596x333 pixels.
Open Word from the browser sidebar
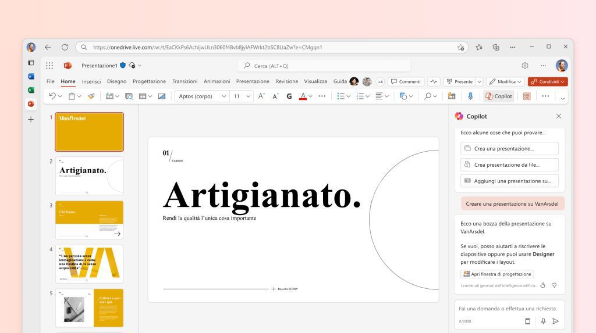pyautogui.click(x=31, y=76)
